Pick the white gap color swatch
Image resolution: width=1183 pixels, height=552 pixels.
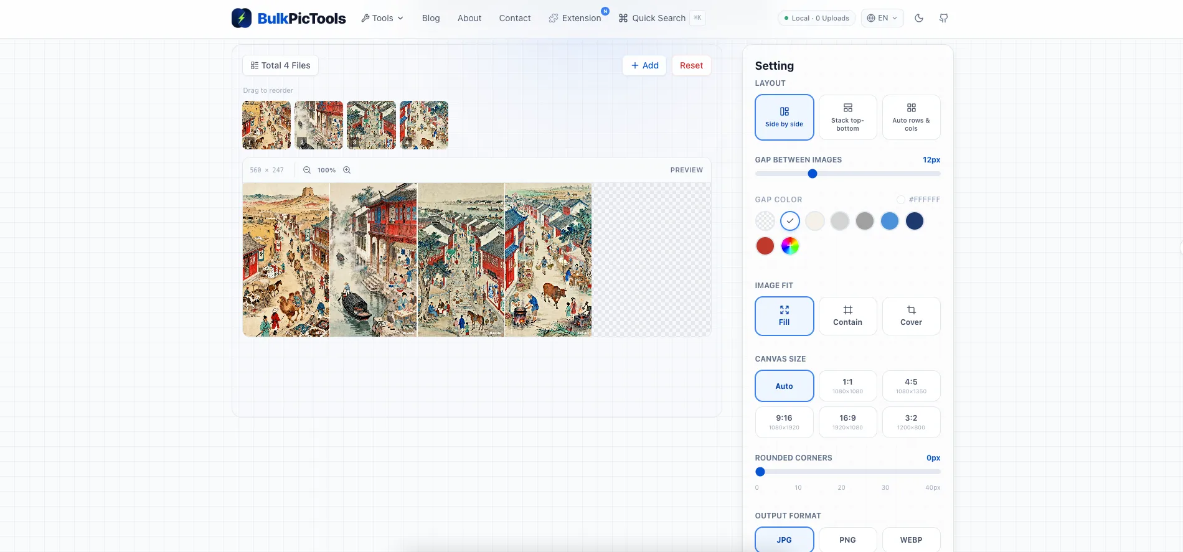(x=790, y=221)
